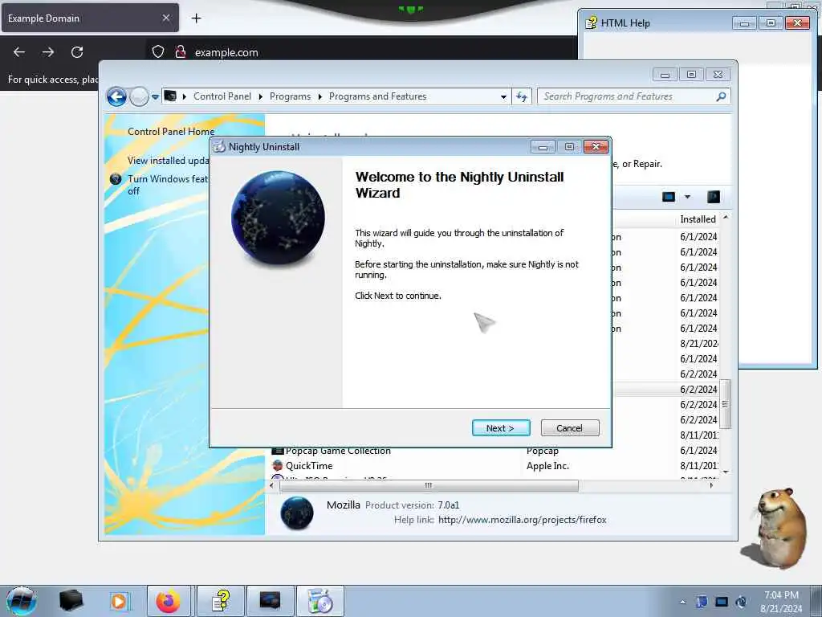
Task: Close the Example Domain tab
Action: pos(166,18)
